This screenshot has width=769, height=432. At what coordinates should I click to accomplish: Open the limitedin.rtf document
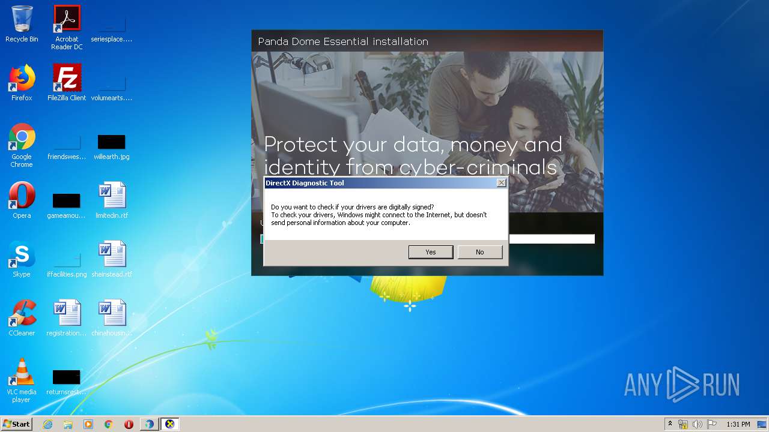click(112, 200)
